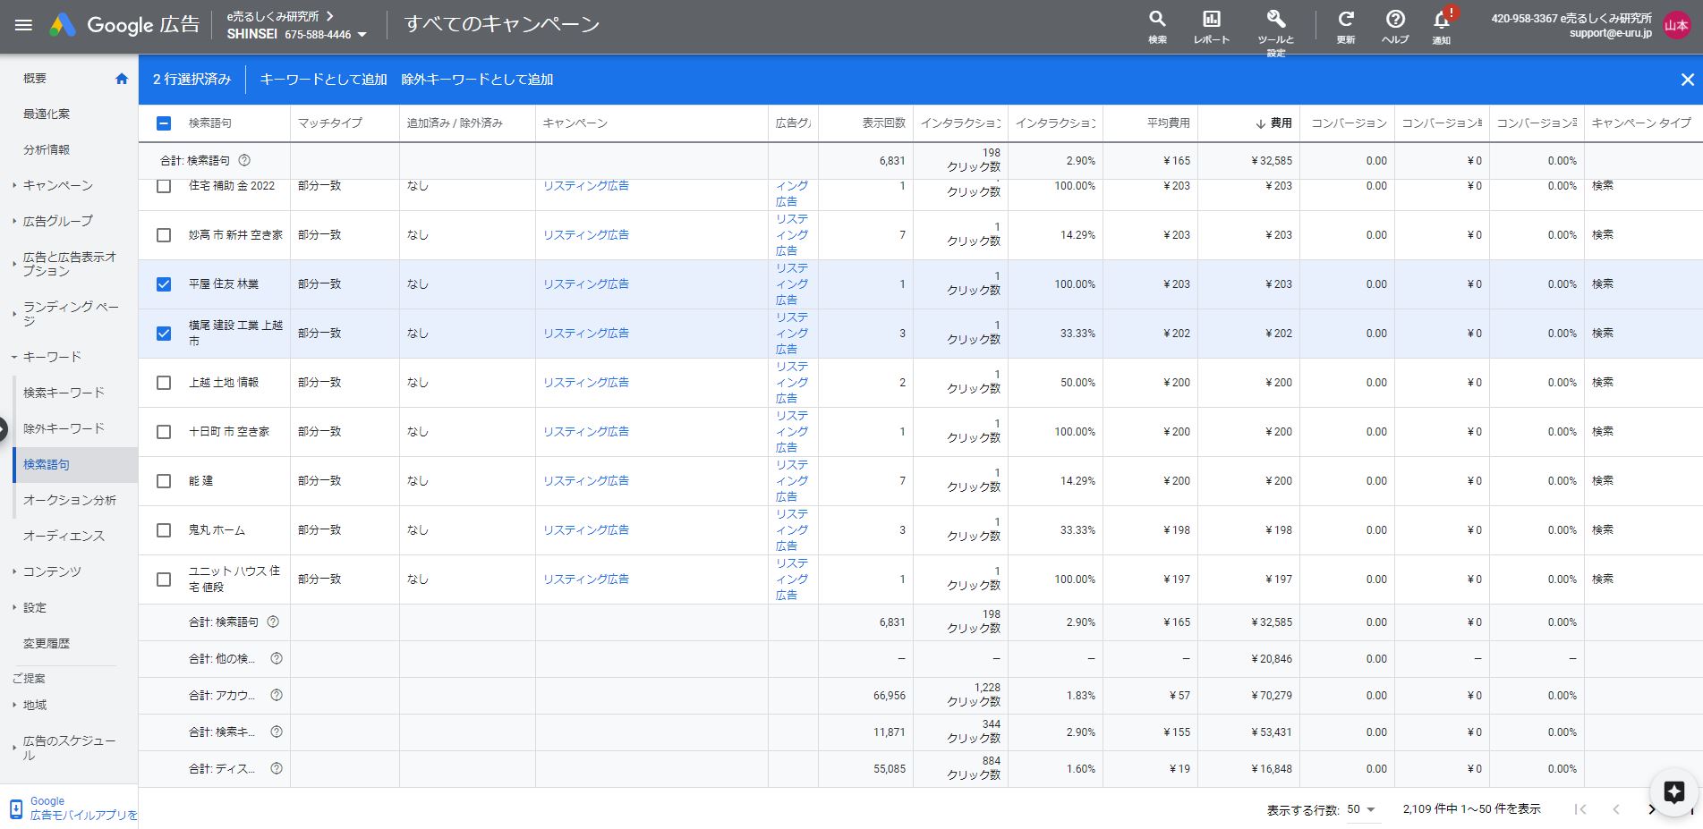Expand the コンテンツ sidebar section

[14, 571]
